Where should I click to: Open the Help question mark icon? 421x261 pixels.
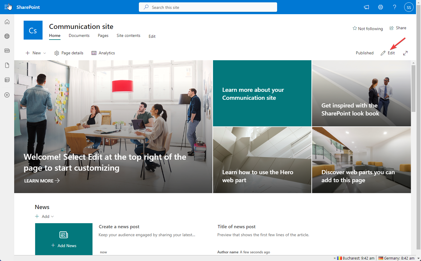click(x=395, y=7)
